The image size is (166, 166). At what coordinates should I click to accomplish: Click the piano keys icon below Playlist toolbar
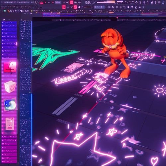point(31,13)
